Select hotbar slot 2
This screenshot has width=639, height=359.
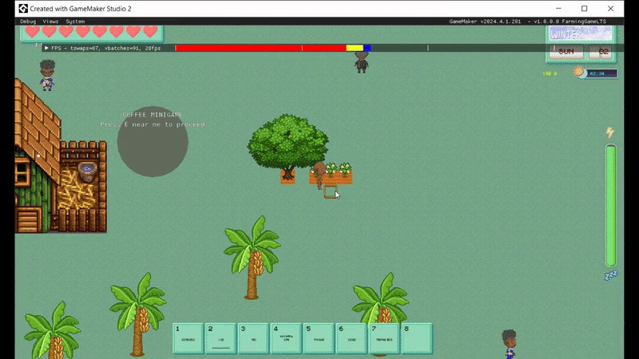[x=220, y=338]
